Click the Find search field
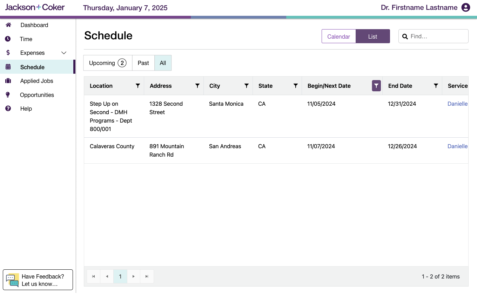The image size is (477, 295). point(434,36)
